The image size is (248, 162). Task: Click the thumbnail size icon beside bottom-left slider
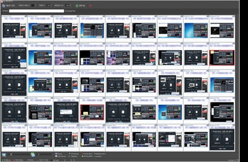[4, 155]
